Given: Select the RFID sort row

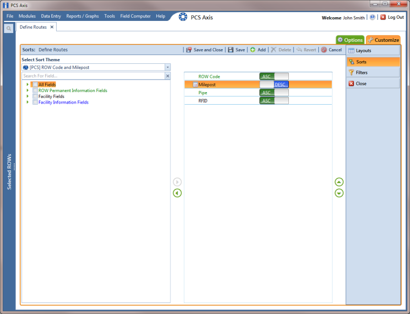Looking at the screenshot, I should pyautogui.click(x=258, y=101).
